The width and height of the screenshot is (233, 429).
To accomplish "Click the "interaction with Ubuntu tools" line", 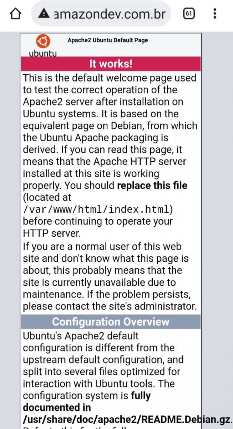I will click(x=99, y=384).
